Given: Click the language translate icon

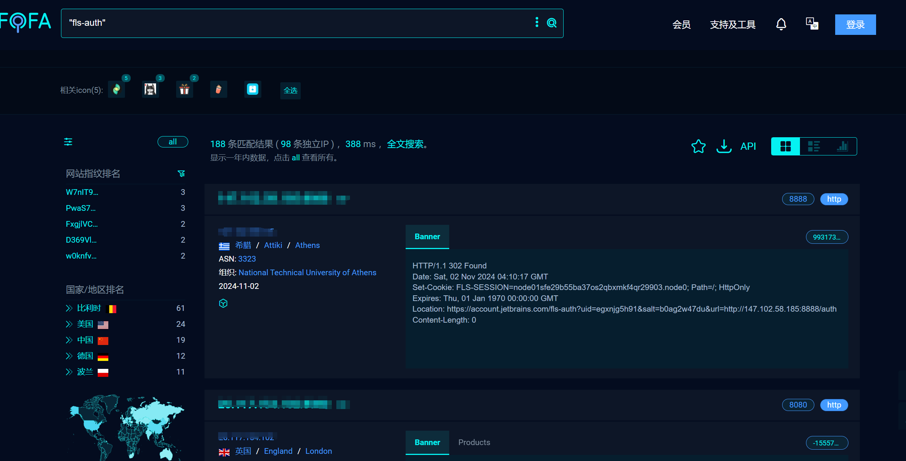Looking at the screenshot, I should (812, 24).
